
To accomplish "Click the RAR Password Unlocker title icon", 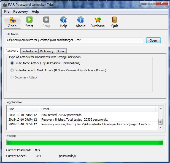I will pos(5,5).
